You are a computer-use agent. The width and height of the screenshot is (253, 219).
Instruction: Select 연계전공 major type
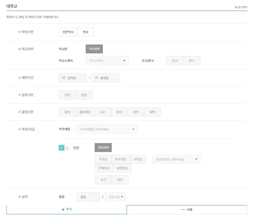[104, 168]
